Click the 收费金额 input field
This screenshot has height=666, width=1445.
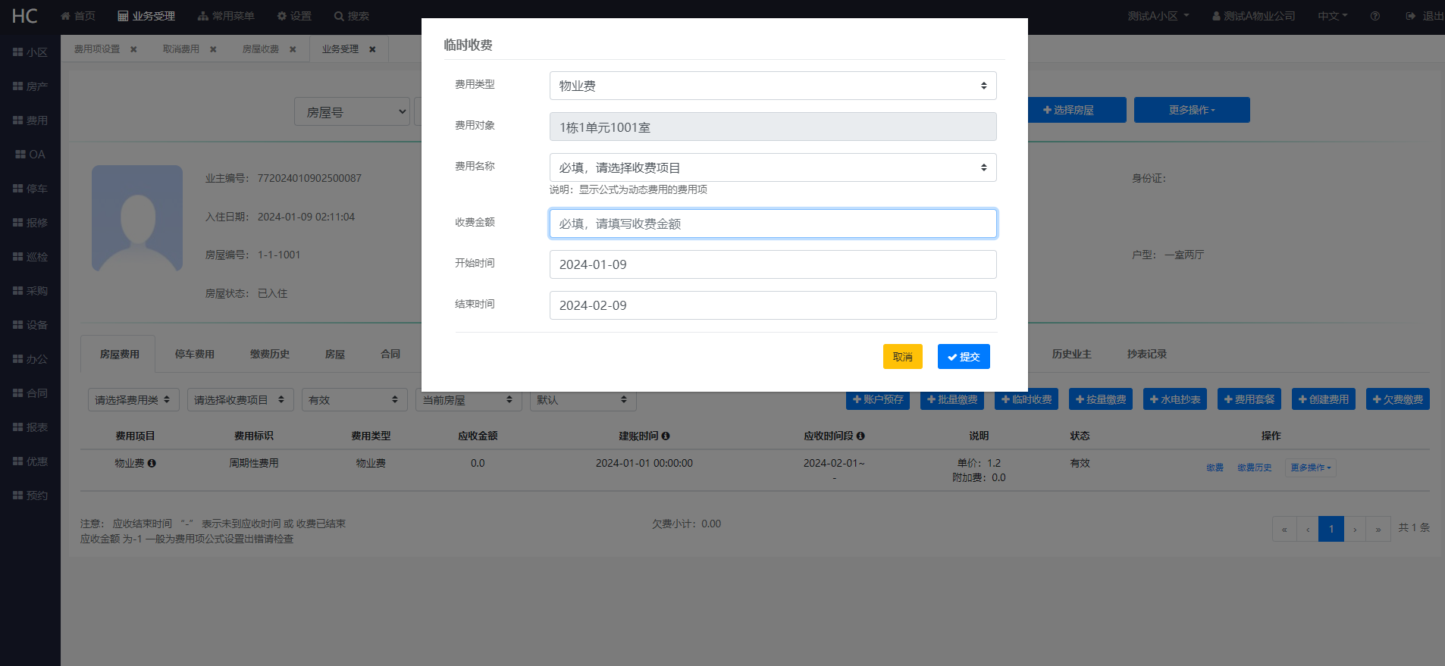tap(772, 224)
